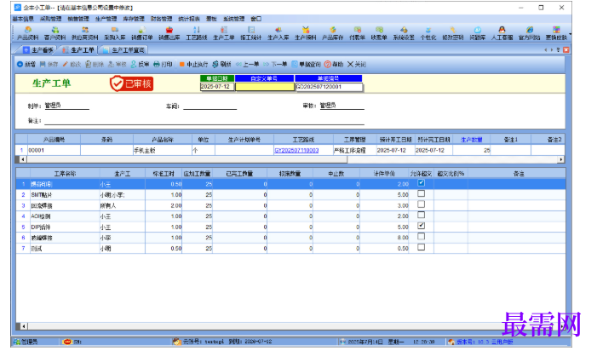Open 付款单 toolbar icon
Viewport: 597px width, 351px height.
point(357,33)
